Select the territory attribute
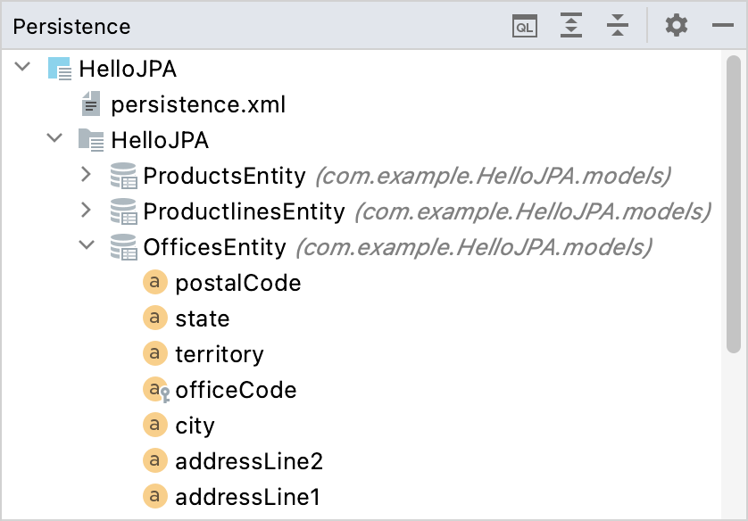The image size is (748, 521). click(x=220, y=354)
